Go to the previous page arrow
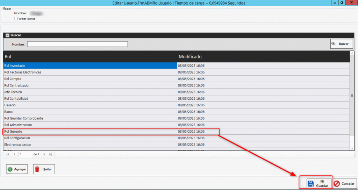The height and width of the screenshot is (190, 358). (x=14, y=154)
